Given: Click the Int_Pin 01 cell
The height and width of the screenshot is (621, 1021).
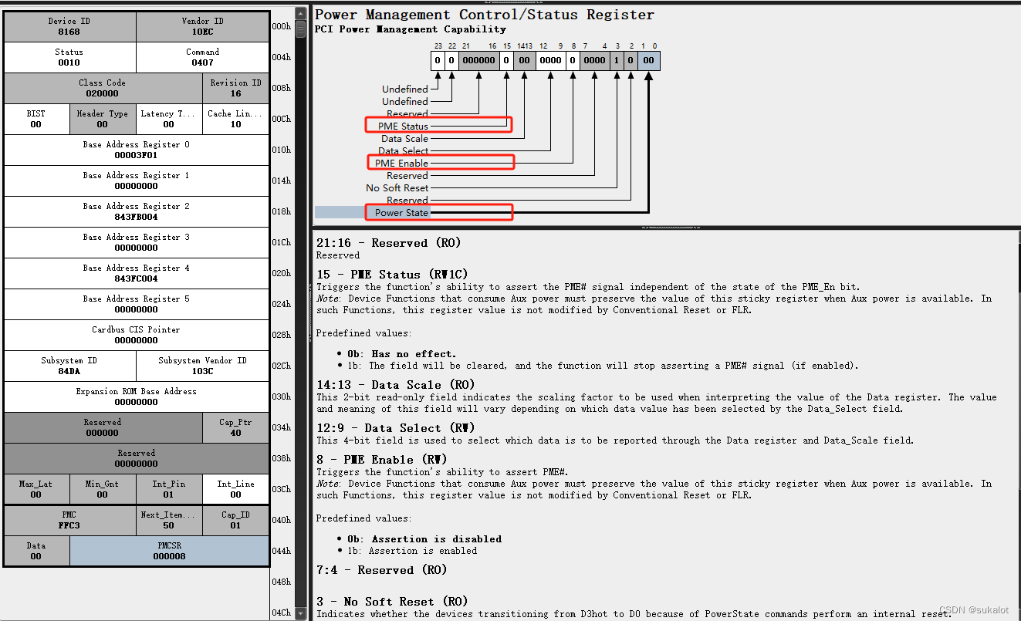Looking at the screenshot, I should 169,490.
